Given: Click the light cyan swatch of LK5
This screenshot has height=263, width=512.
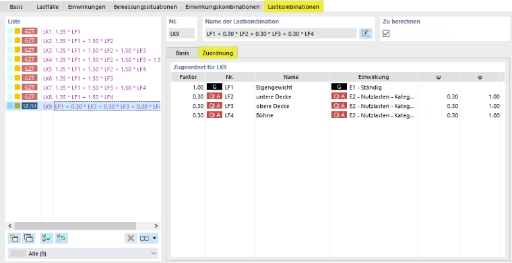Looking at the screenshot, I should point(11,69).
